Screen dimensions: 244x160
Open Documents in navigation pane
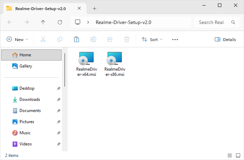(x=31, y=111)
